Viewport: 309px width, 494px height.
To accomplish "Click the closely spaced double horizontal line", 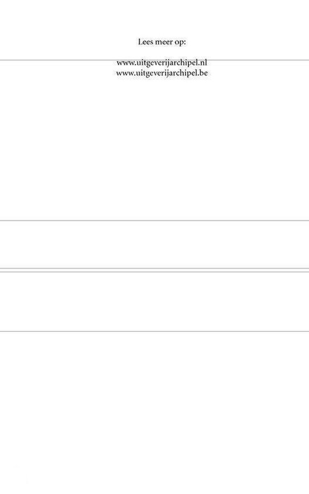I will [x=154, y=270].
